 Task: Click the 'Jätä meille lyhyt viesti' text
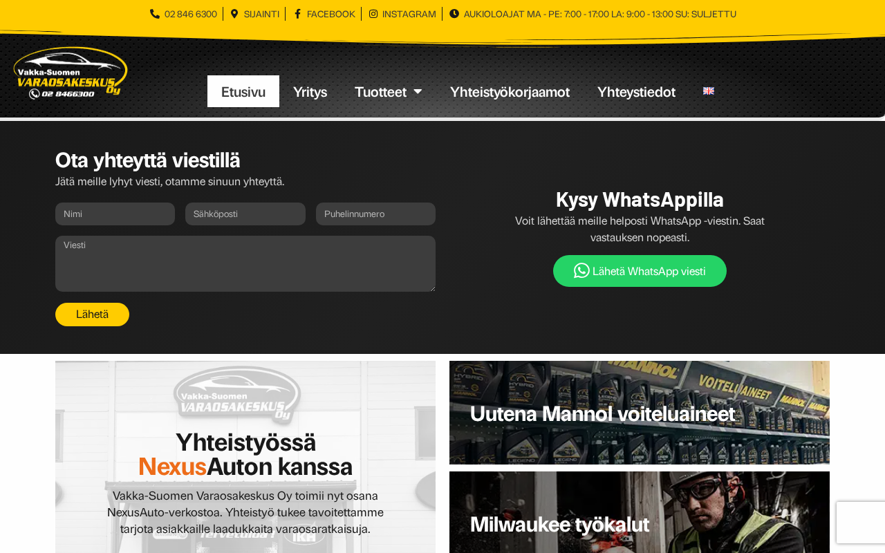170,182
